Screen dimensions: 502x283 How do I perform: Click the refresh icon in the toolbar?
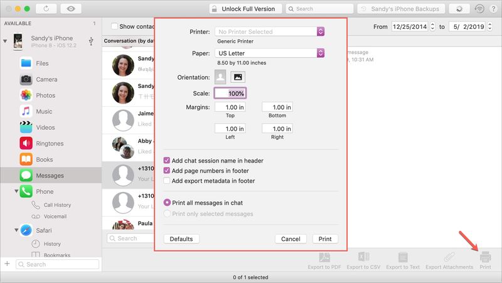pyautogui.click(x=46, y=9)
